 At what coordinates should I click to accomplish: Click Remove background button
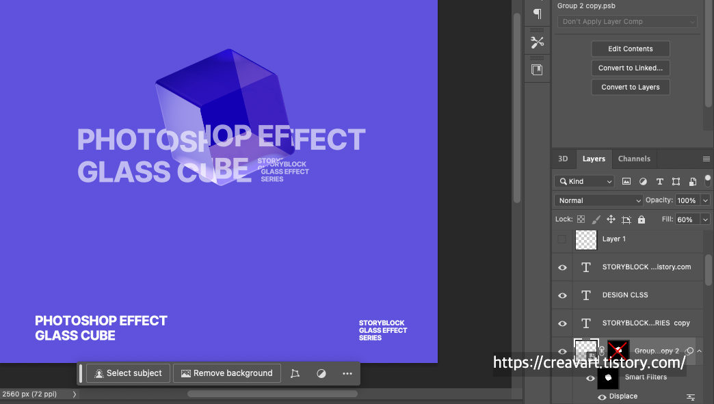click(x=227, y=373)
